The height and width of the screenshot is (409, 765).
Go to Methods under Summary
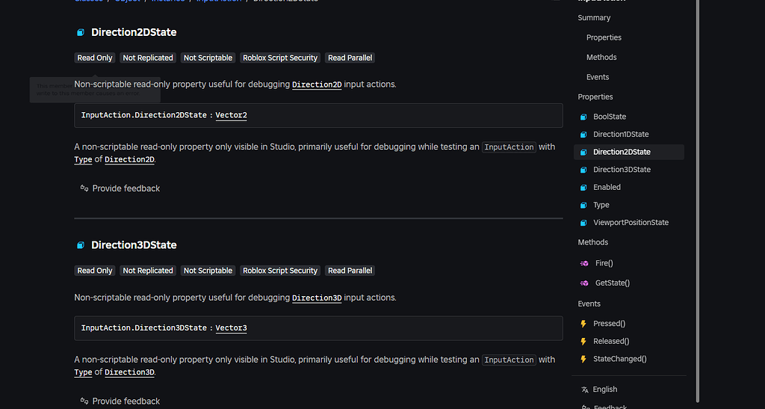tap(601, 57)
